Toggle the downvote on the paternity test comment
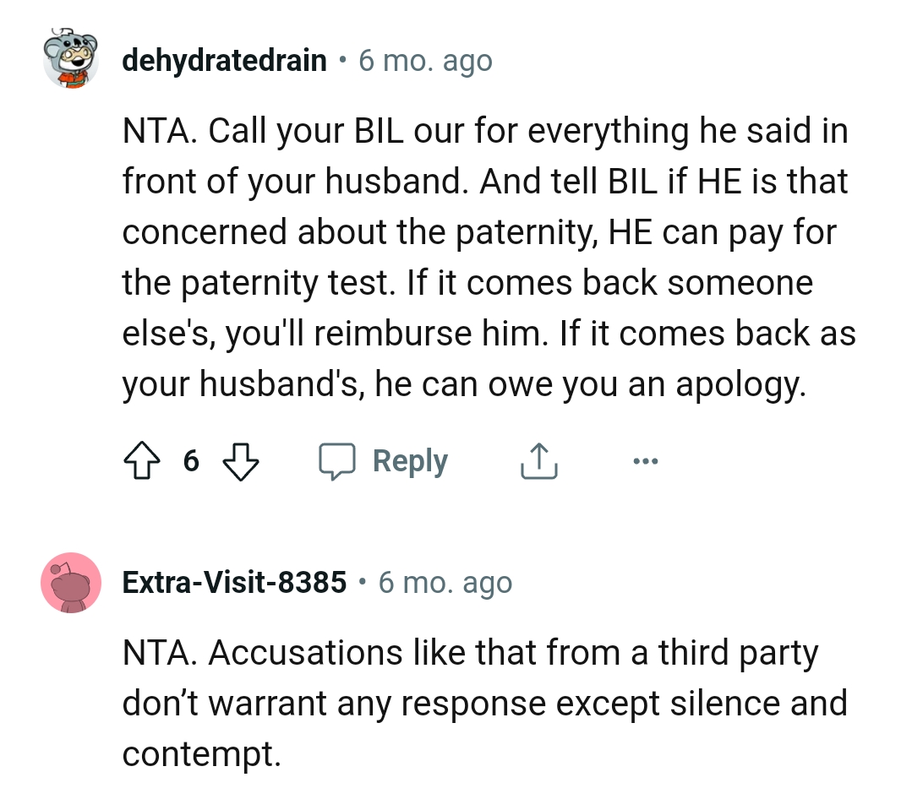This screenshot has height=810, width=912. [x=242, y=461]
